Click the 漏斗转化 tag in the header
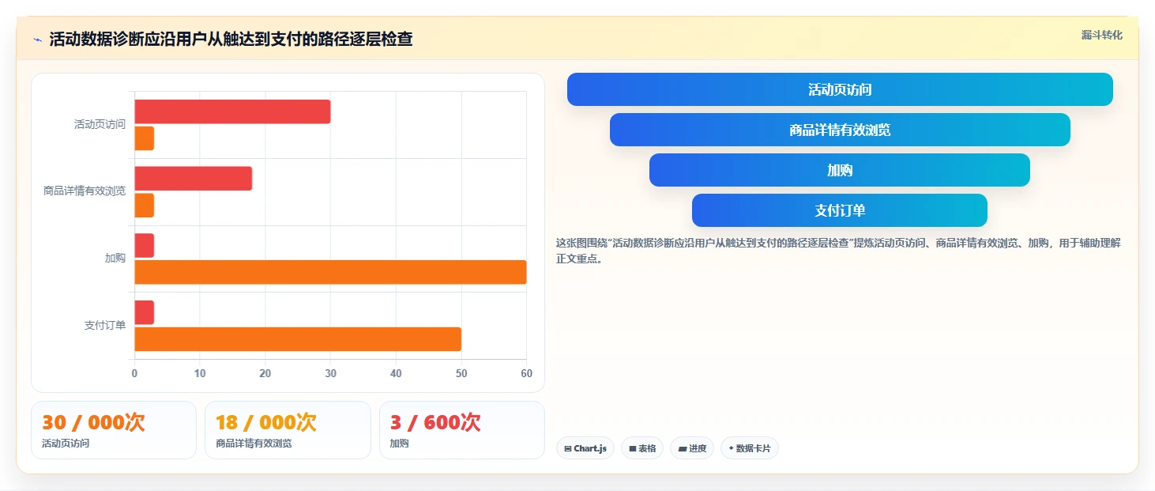Viewport: 1155px width, 491px height. [1101, 35]
